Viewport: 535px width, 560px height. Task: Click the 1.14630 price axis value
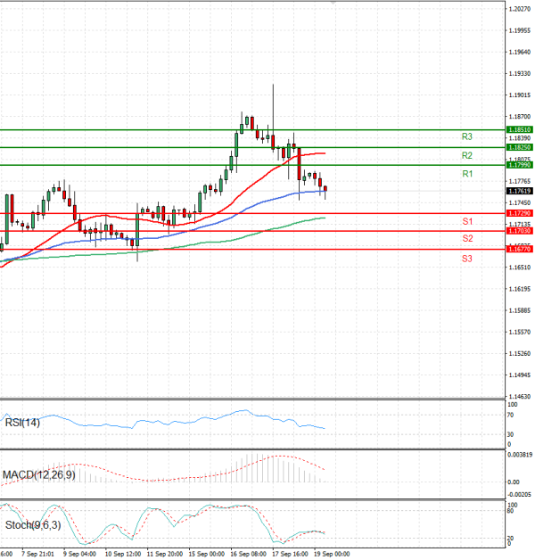(520, 397)
